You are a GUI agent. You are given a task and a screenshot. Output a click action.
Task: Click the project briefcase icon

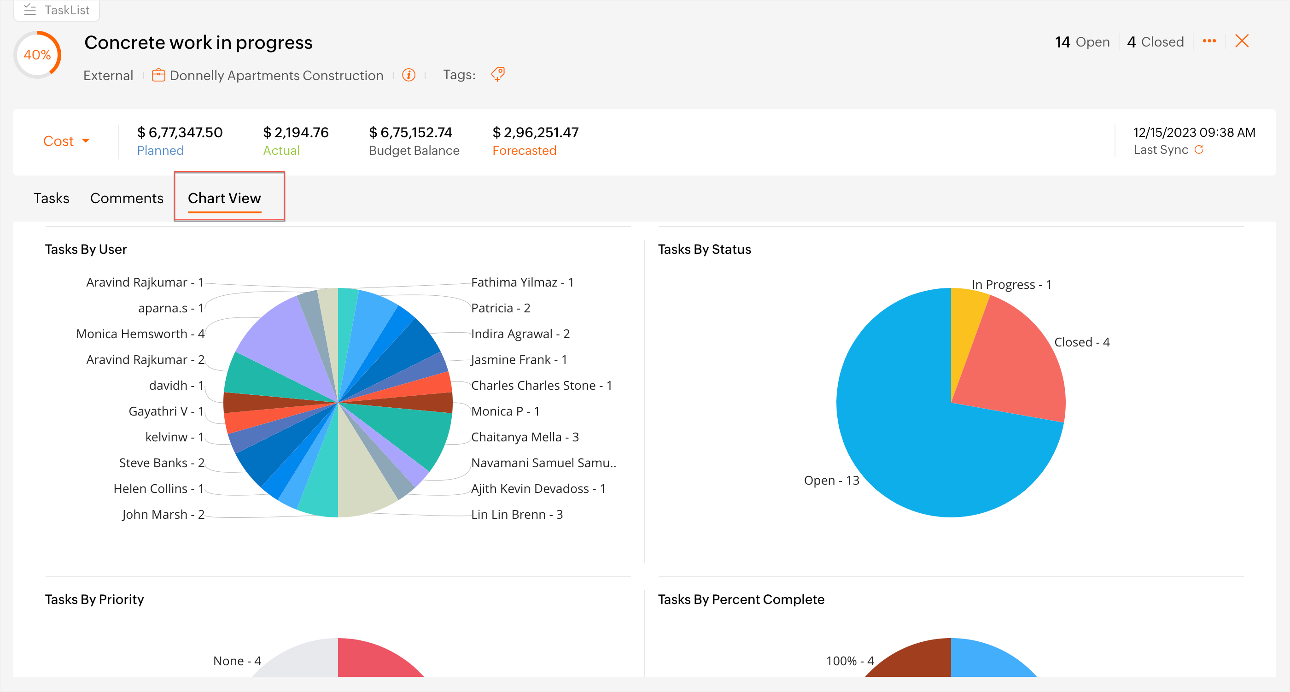pyautogui.click(x=158, y=75)
